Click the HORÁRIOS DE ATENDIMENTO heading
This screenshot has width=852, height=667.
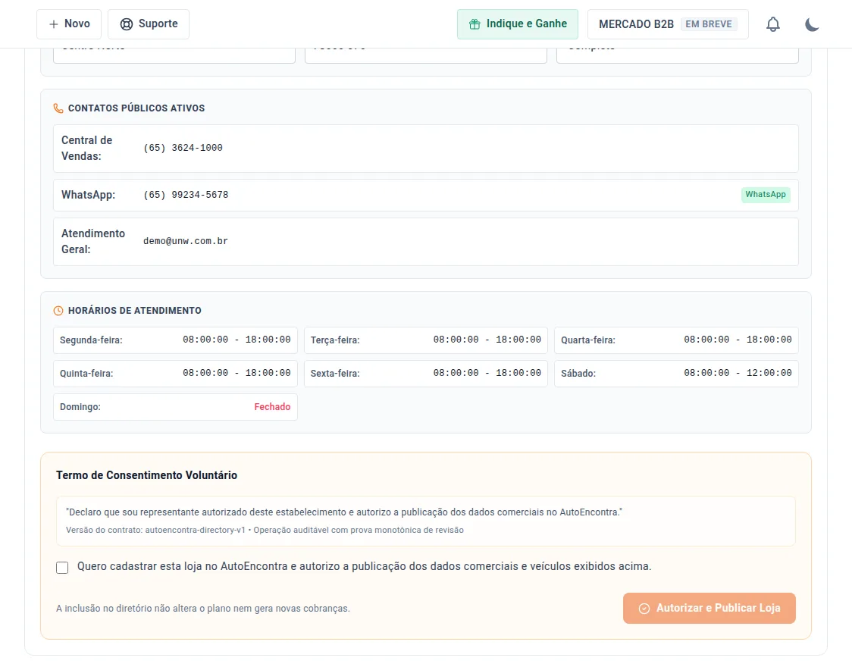pos(135,311)
